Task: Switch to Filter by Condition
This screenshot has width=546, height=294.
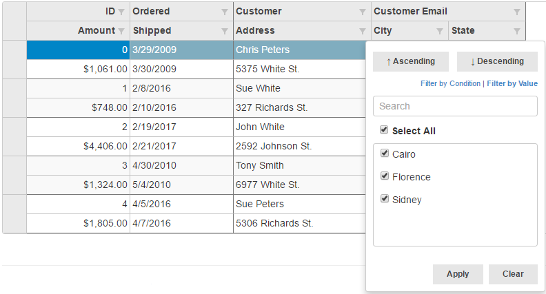Action: point(450,83)
